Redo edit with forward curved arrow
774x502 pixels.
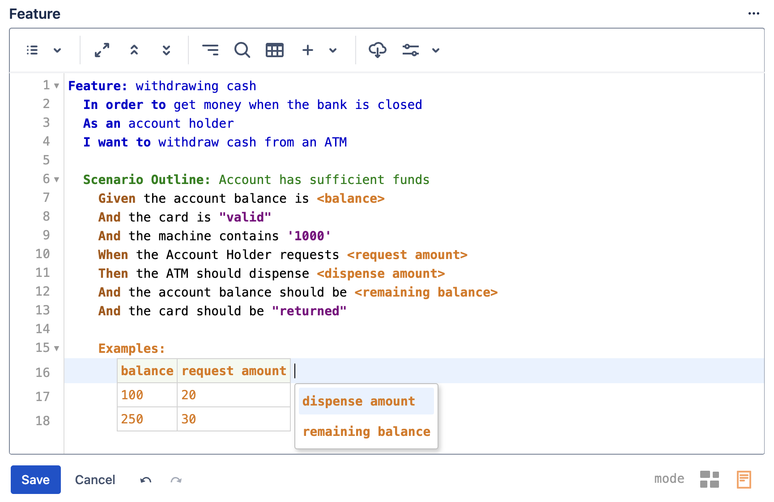click(x=176, y=480)
